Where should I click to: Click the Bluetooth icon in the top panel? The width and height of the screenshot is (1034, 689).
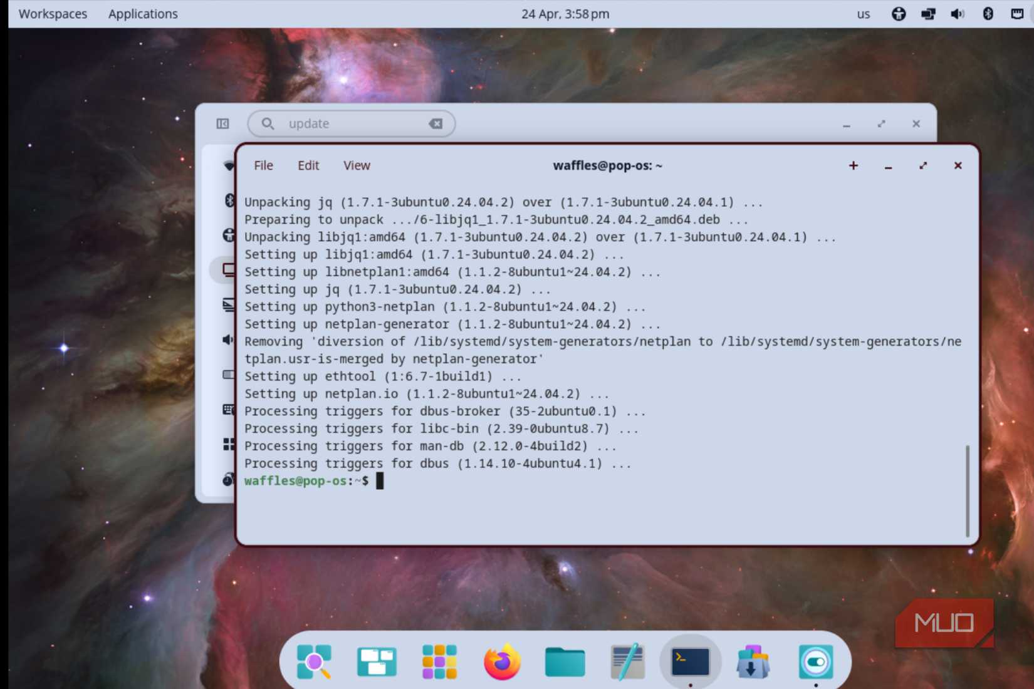pyautogui.click(x=987, y=13)
